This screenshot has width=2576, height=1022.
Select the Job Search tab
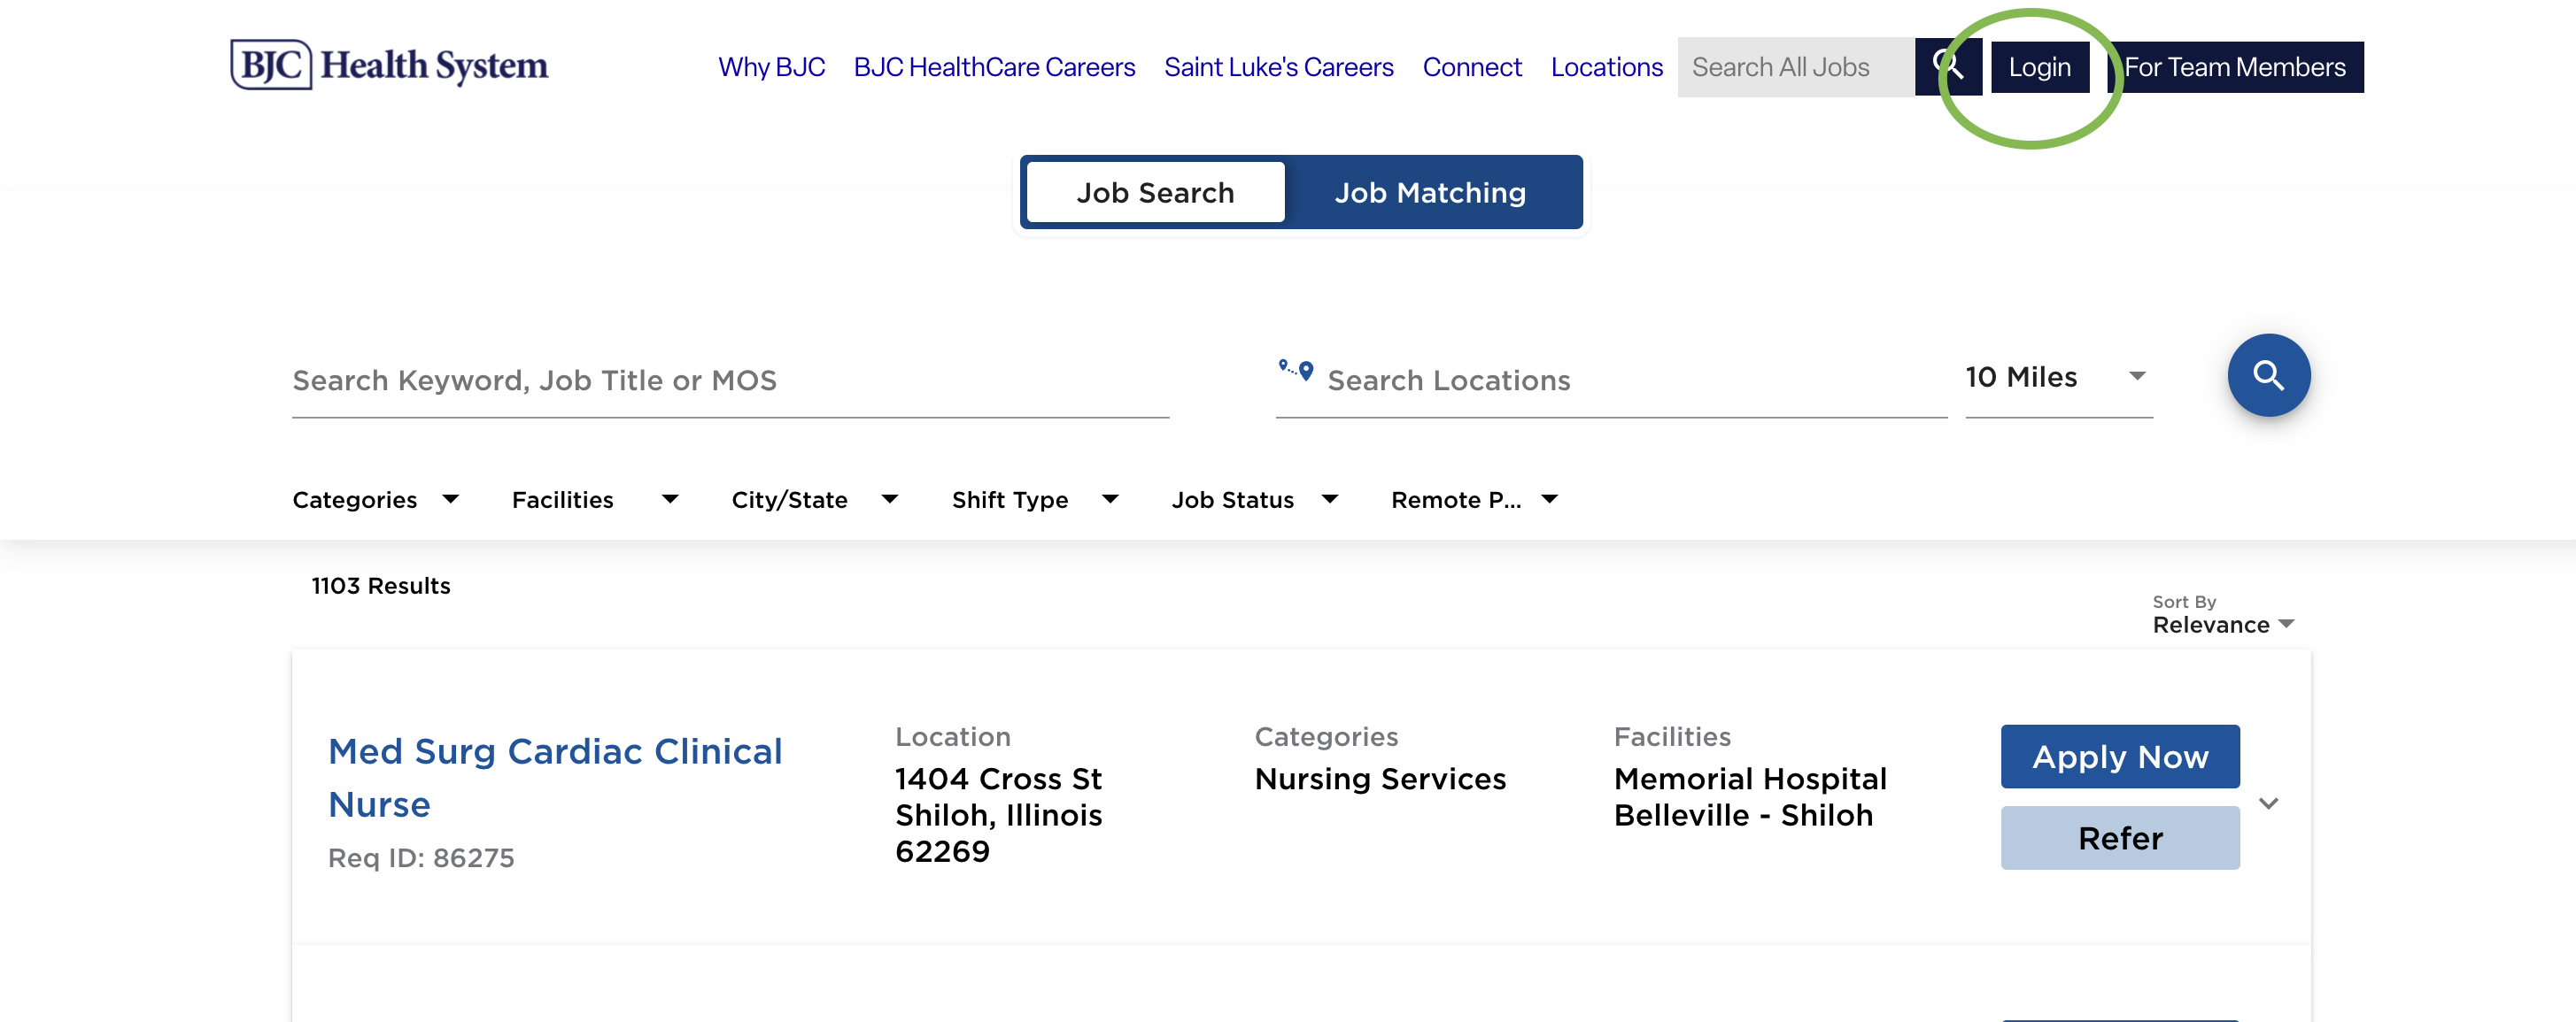point(1155,193)
